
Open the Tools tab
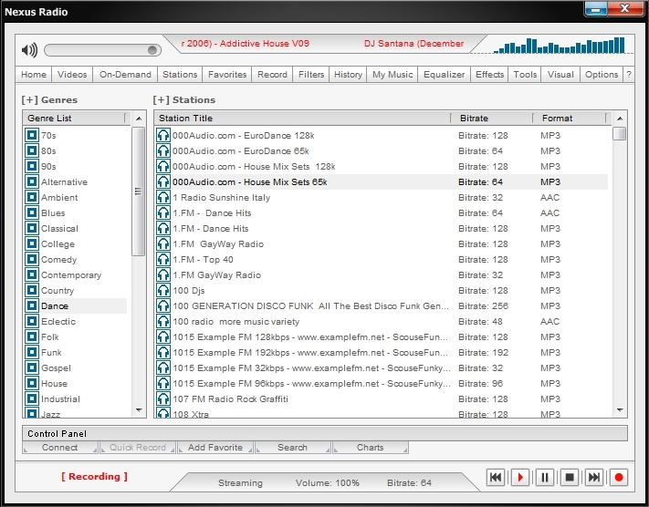(x=525, y=75)
